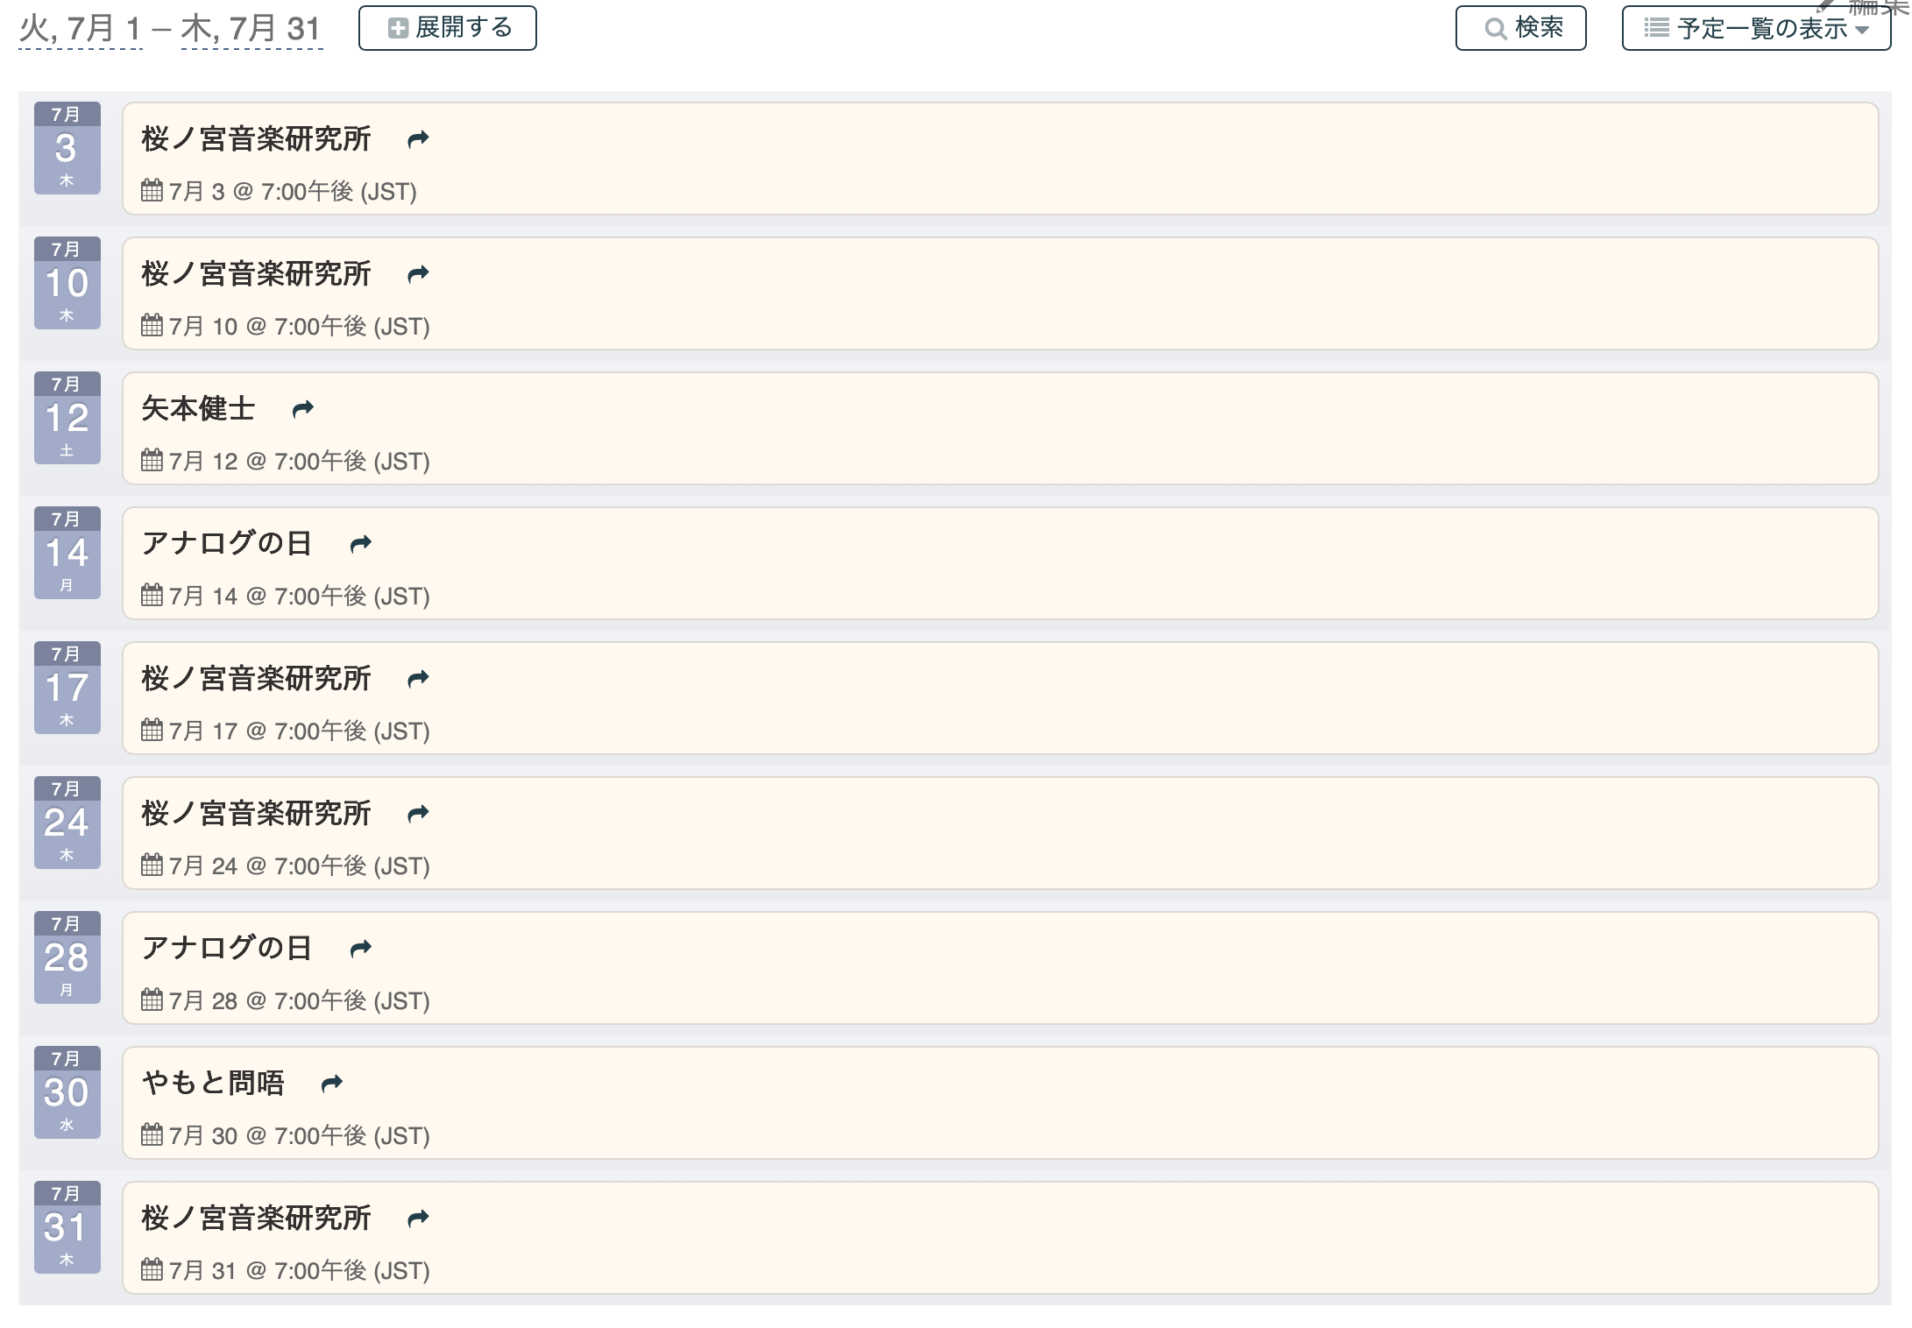Viewport: 1912px width, 1328px height.
Task: Click share arrow for July 28 アナログの日
Action: coord(360,949)
